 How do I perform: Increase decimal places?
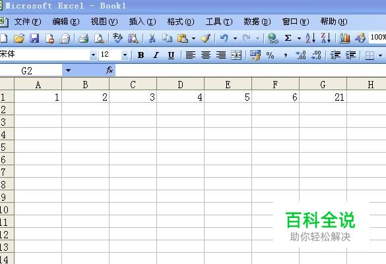[x=301, y=55]
